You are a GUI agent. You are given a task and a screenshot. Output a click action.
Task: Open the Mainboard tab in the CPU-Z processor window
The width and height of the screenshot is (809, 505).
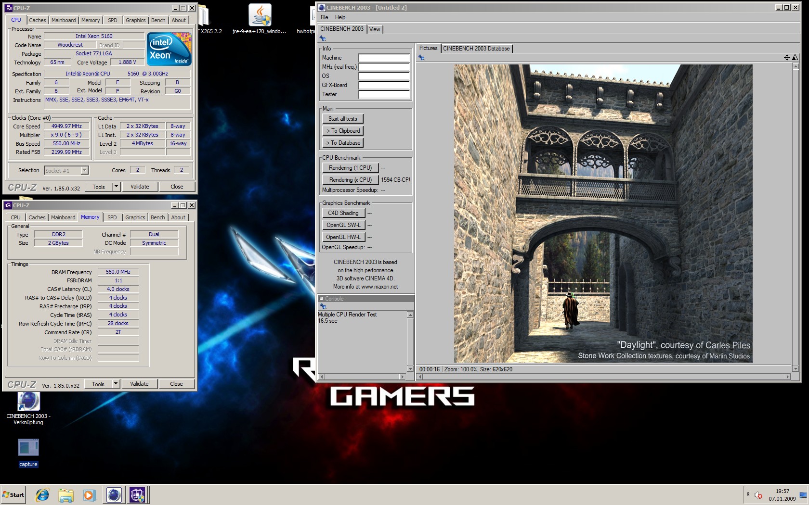[x=64, y=20]
